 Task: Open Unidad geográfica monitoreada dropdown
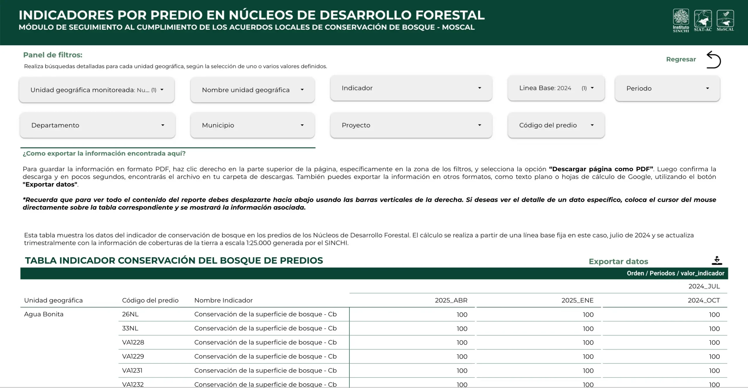click(x=97, y=90)
